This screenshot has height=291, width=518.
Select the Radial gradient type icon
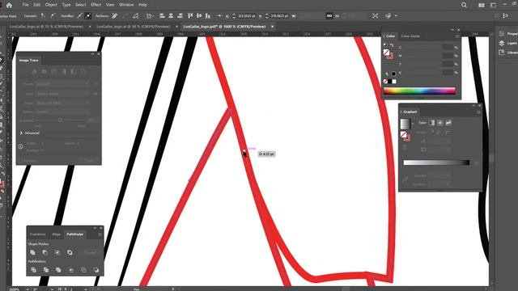pos(440,123)
